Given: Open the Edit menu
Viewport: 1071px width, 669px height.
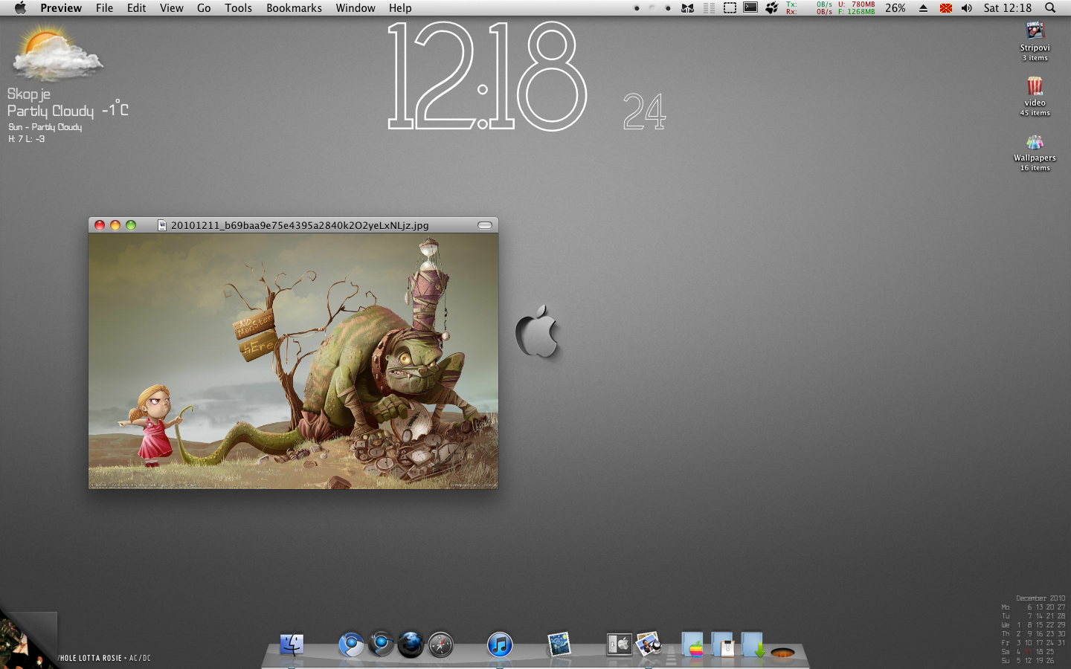Looking at the screenshot, I should point(136,8).
